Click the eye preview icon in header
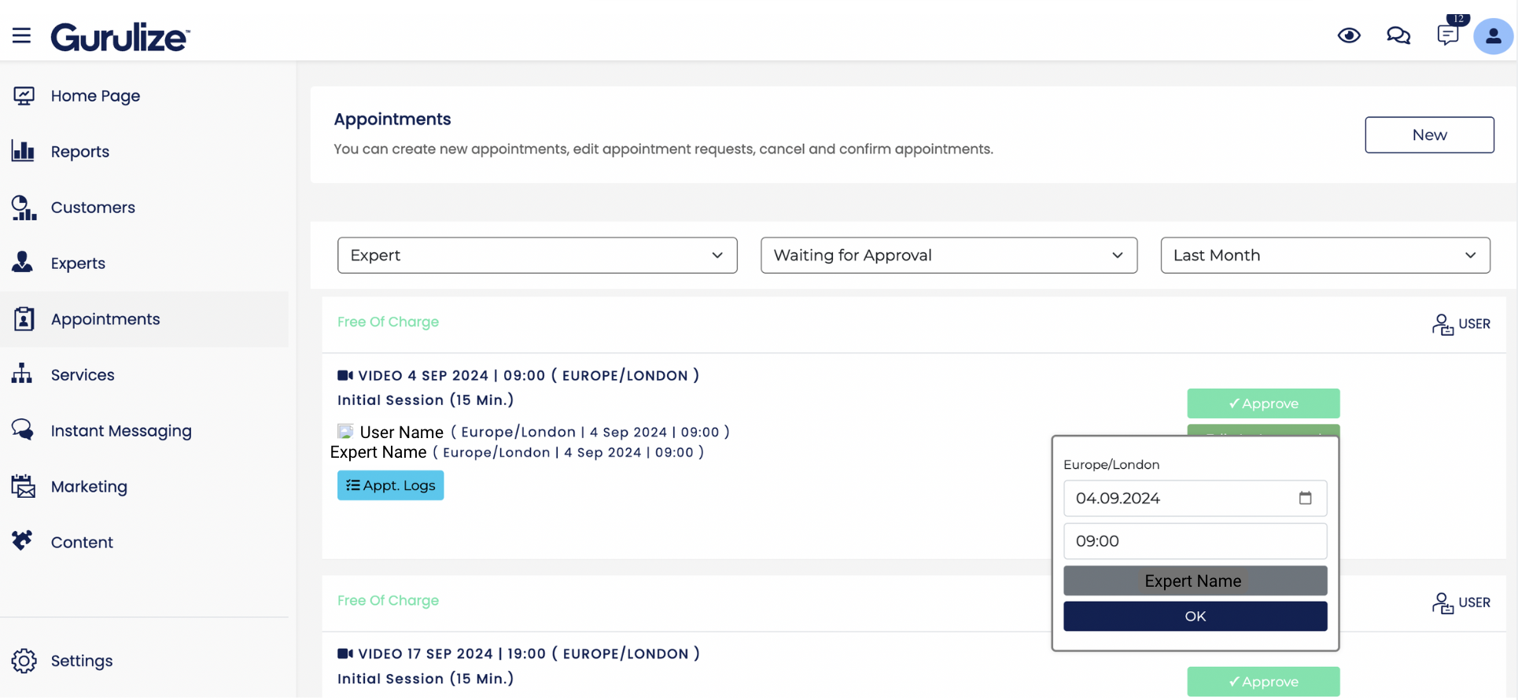This screenshot has height=700, width=1518. pos(1349,35)
